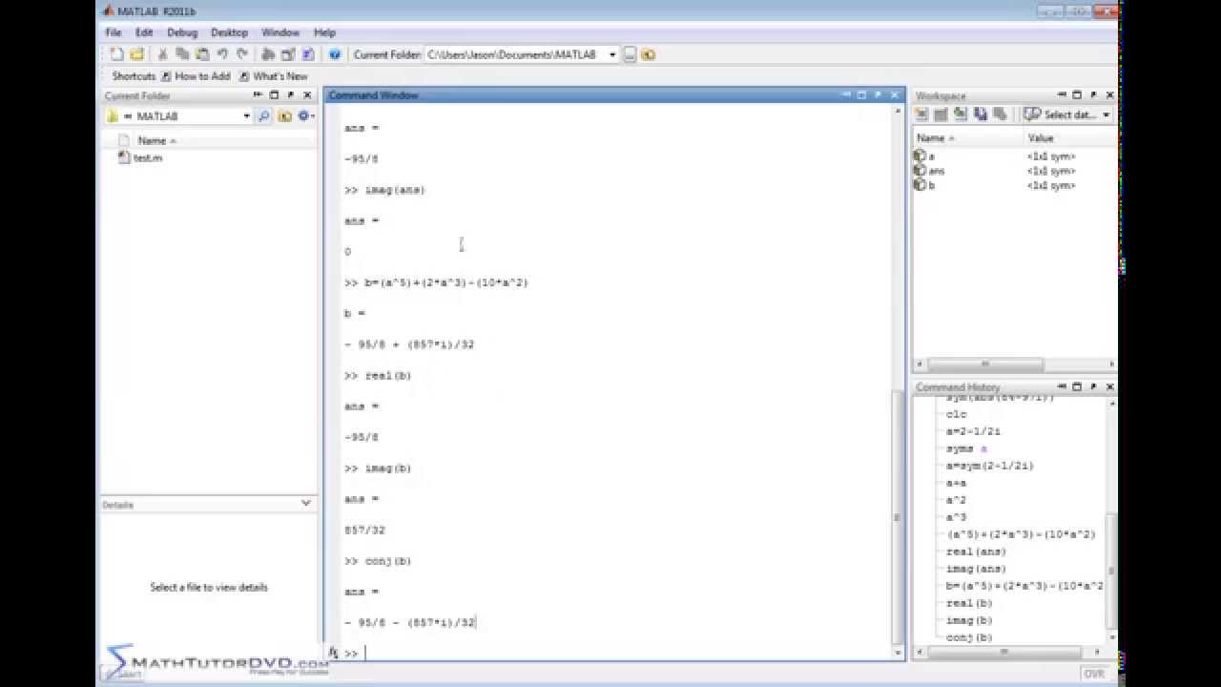Select real(b) in Command History
Viewport: 1221px width, 687px height.
click(x=969, y=603)
